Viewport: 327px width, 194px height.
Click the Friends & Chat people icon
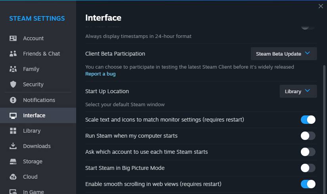(x=13, y=54)
